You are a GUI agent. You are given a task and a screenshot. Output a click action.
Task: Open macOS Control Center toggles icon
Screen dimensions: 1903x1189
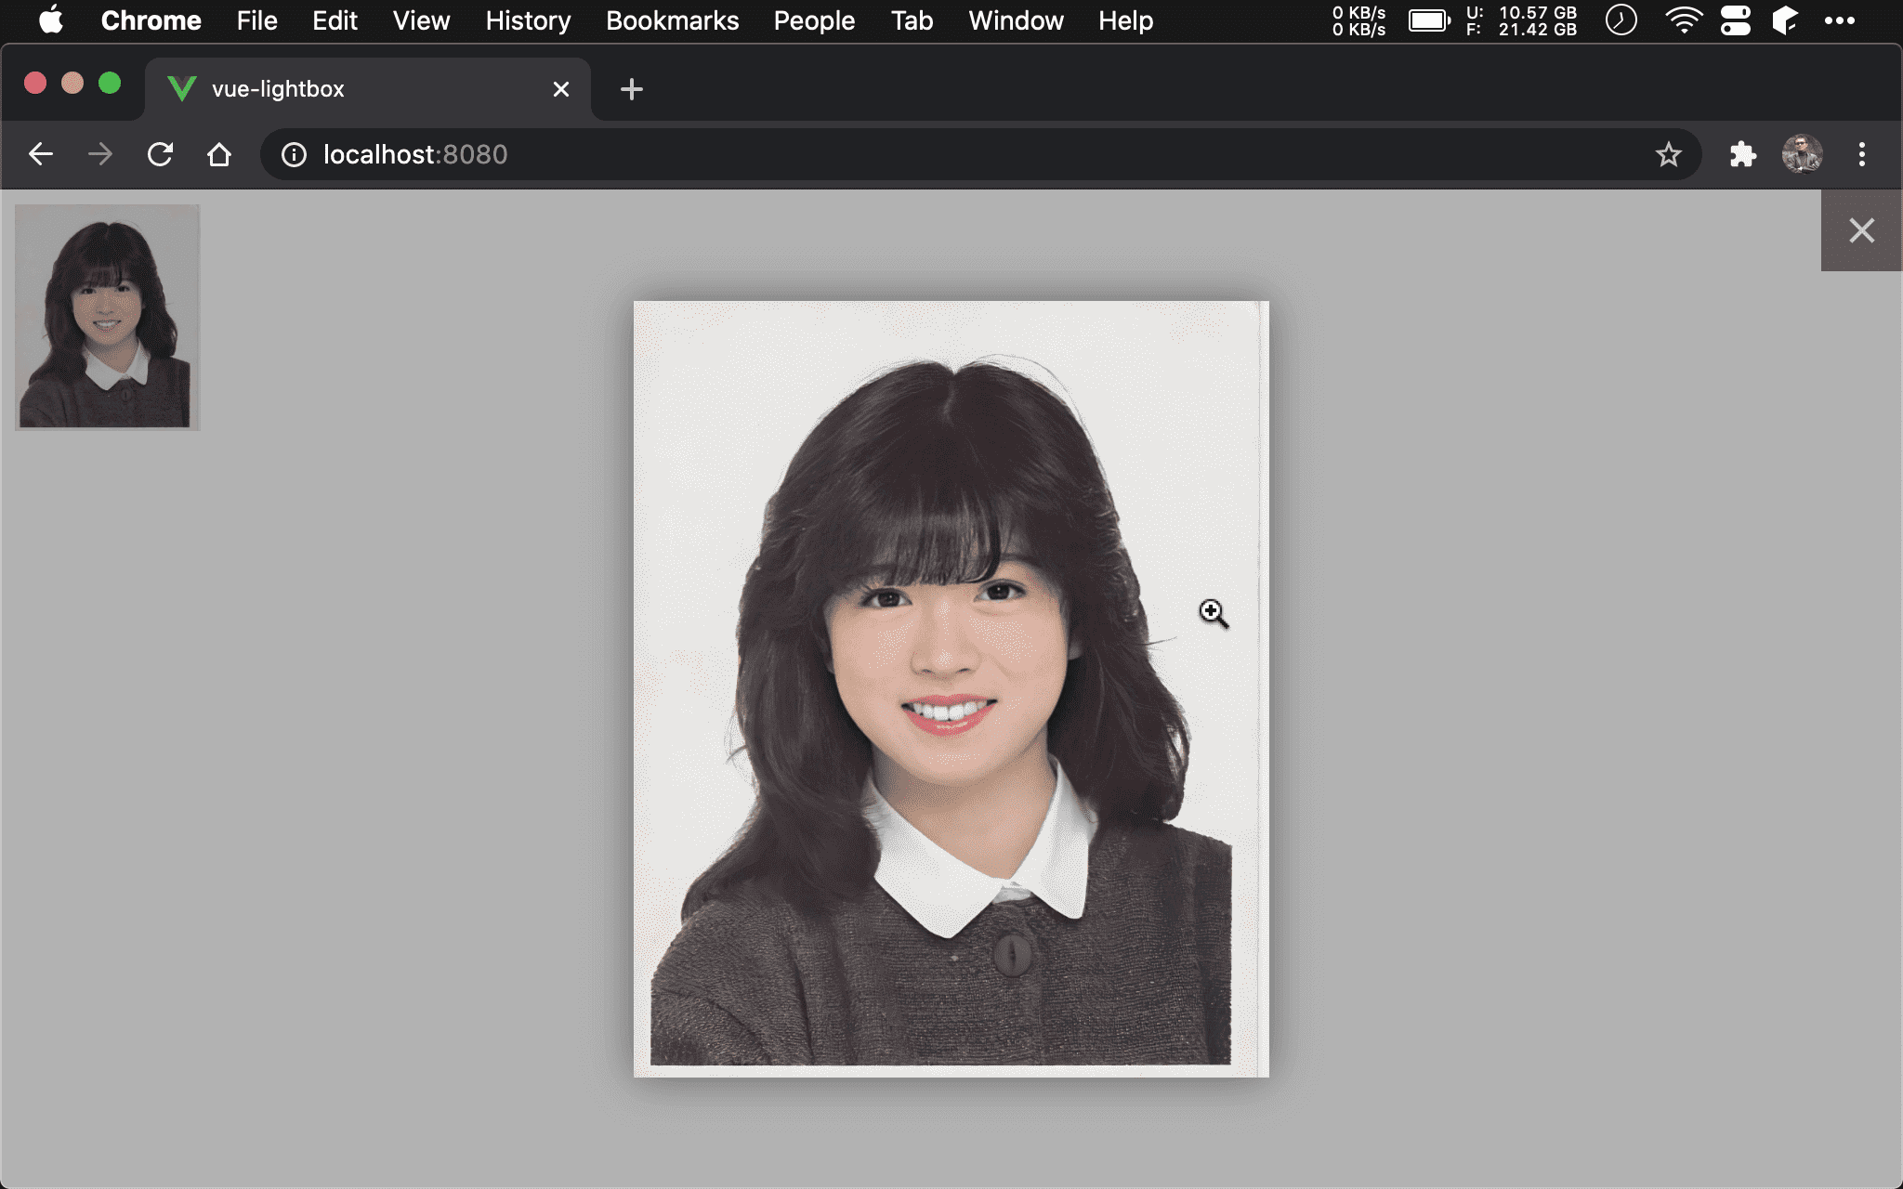[1735, 20]
